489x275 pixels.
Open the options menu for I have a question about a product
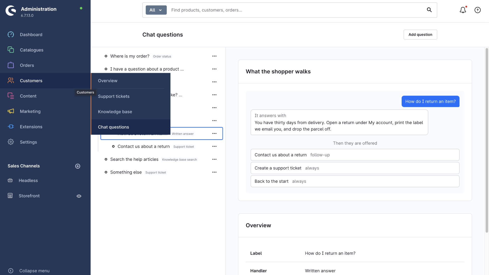(214, 69)
